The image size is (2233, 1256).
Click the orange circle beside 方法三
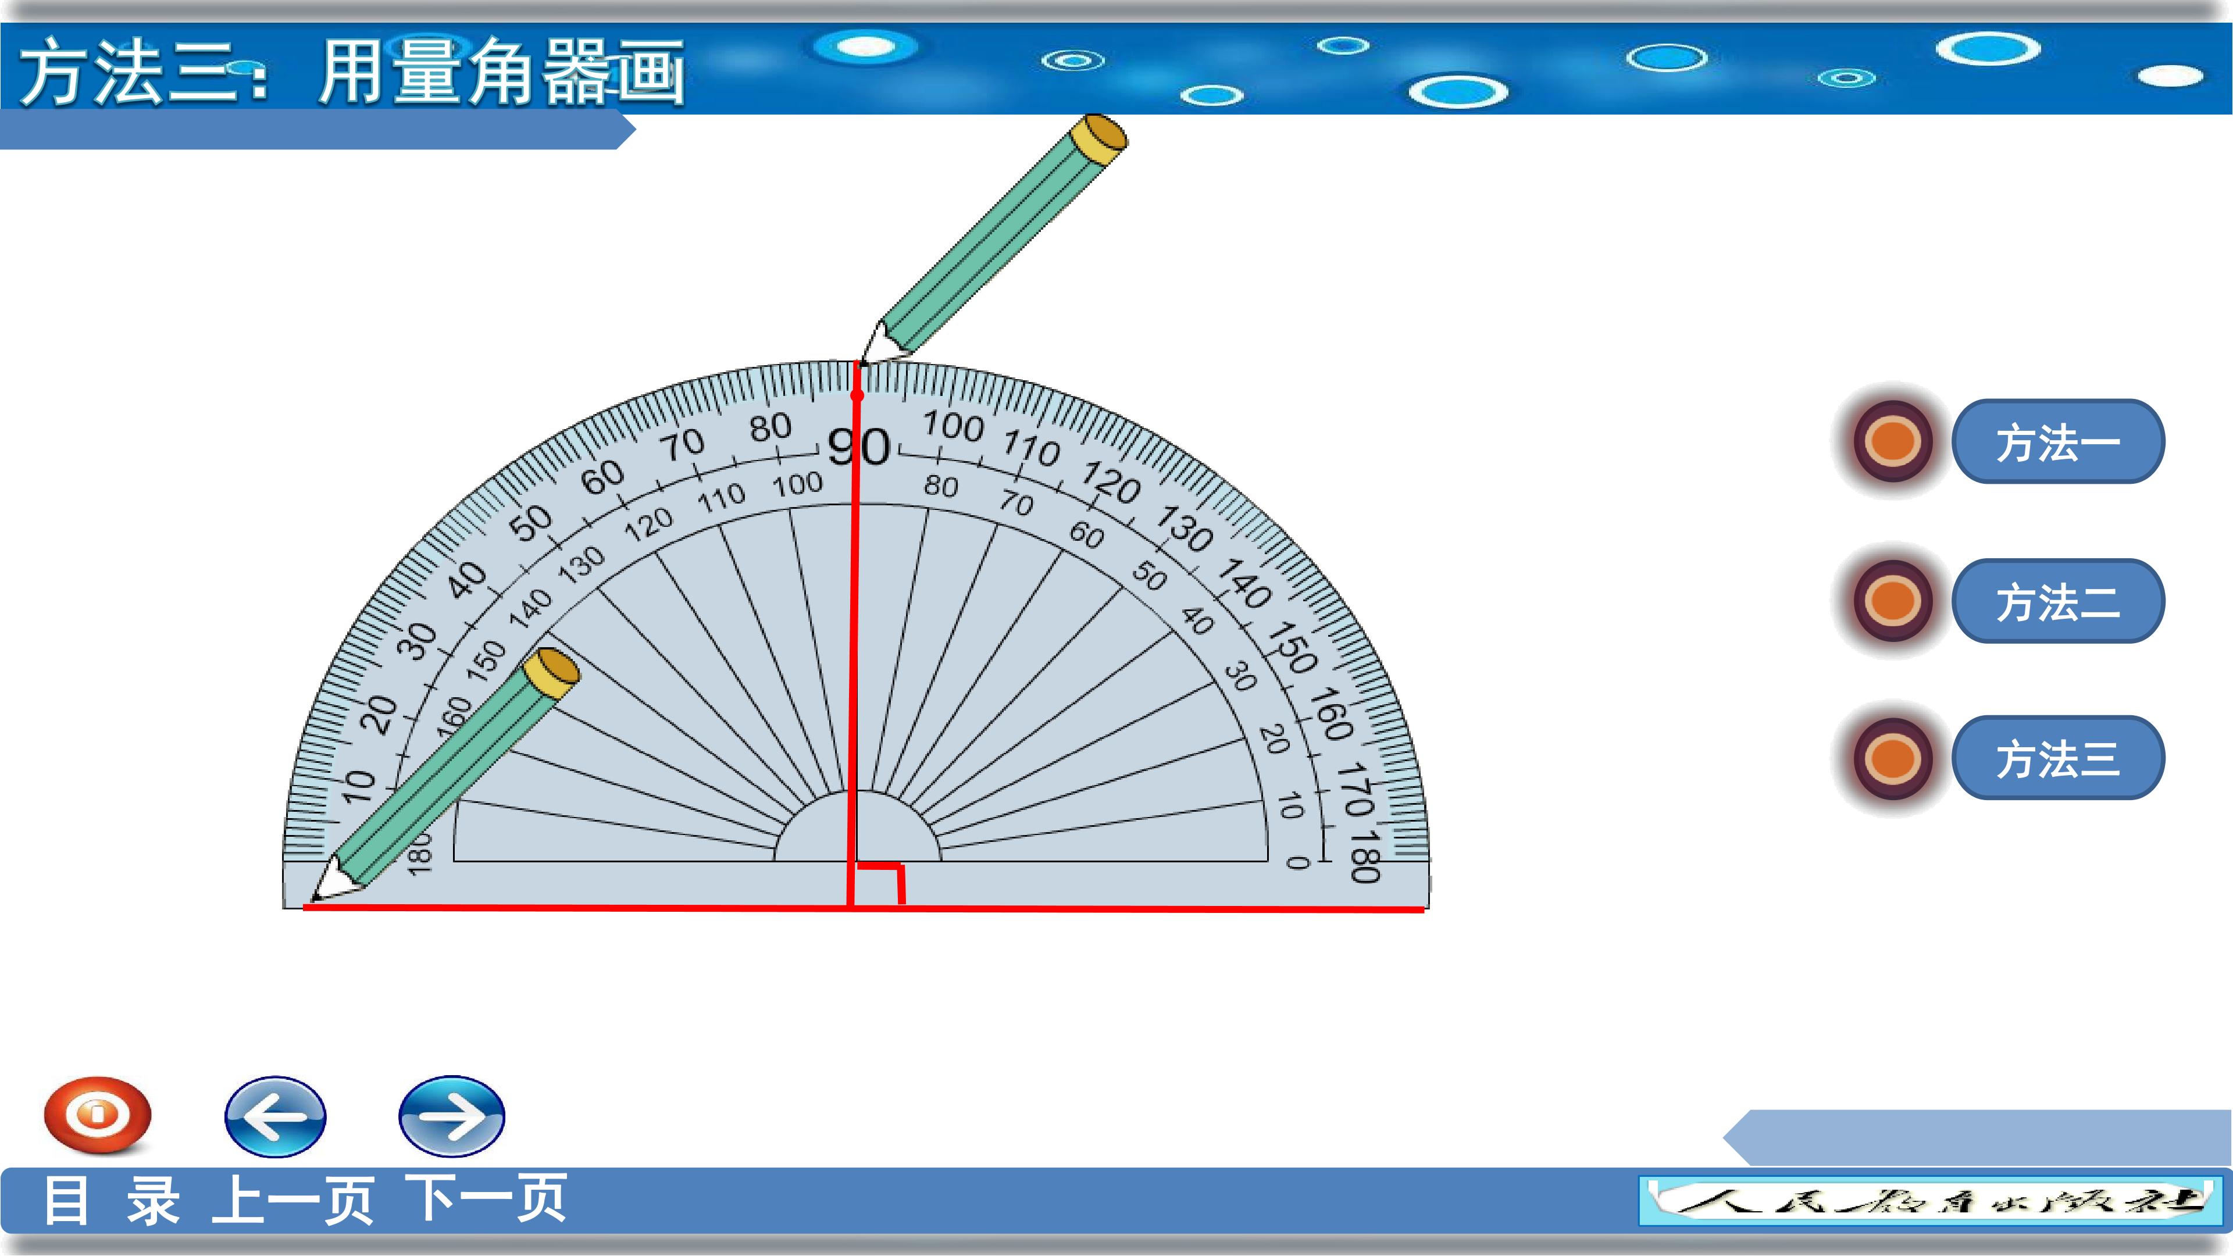point(1892,758)
